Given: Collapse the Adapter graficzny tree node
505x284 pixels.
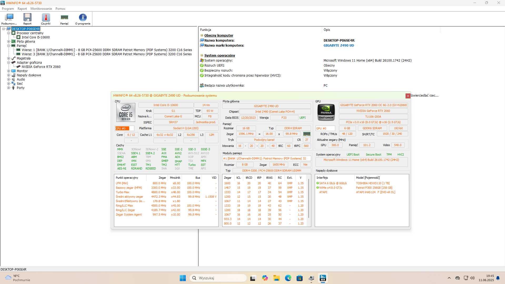Looking at the screenshot, I should tap(8, 62).
